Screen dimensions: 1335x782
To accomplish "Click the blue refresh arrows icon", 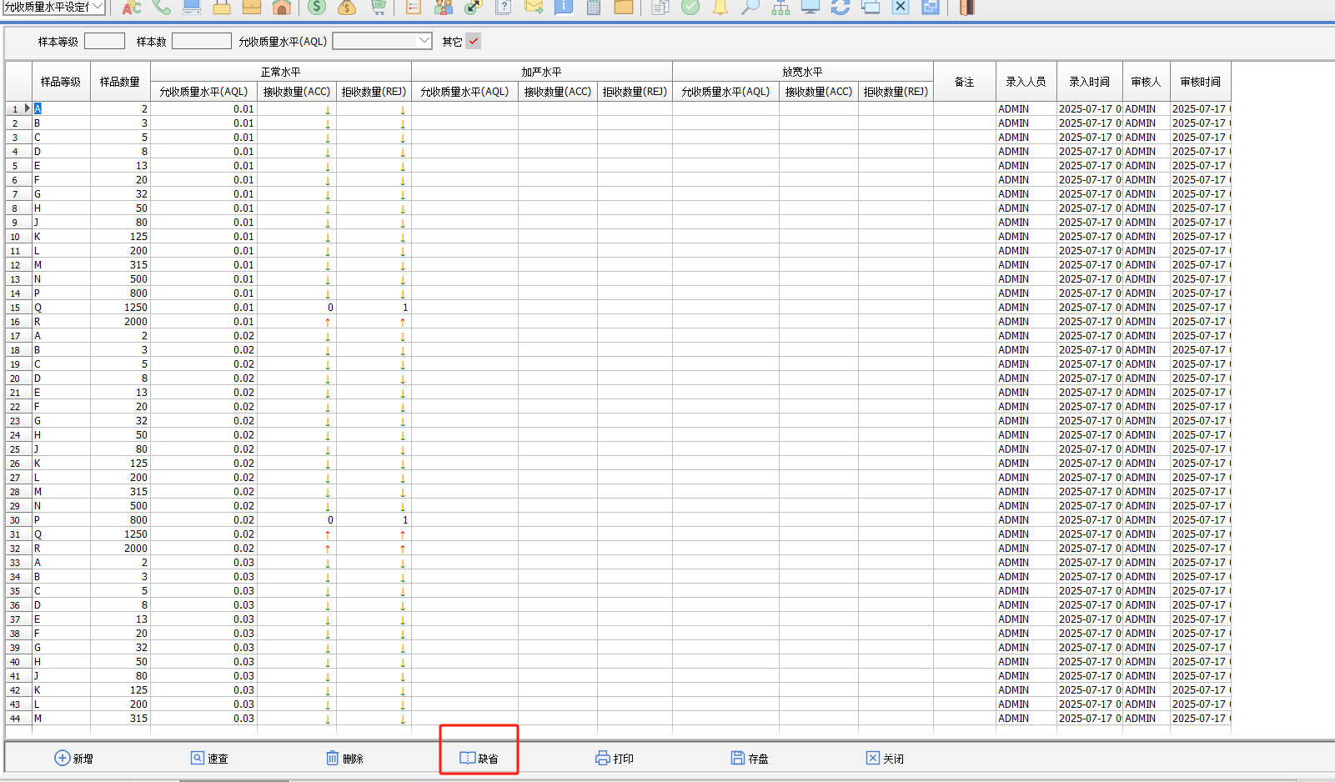I will point(841,8).
